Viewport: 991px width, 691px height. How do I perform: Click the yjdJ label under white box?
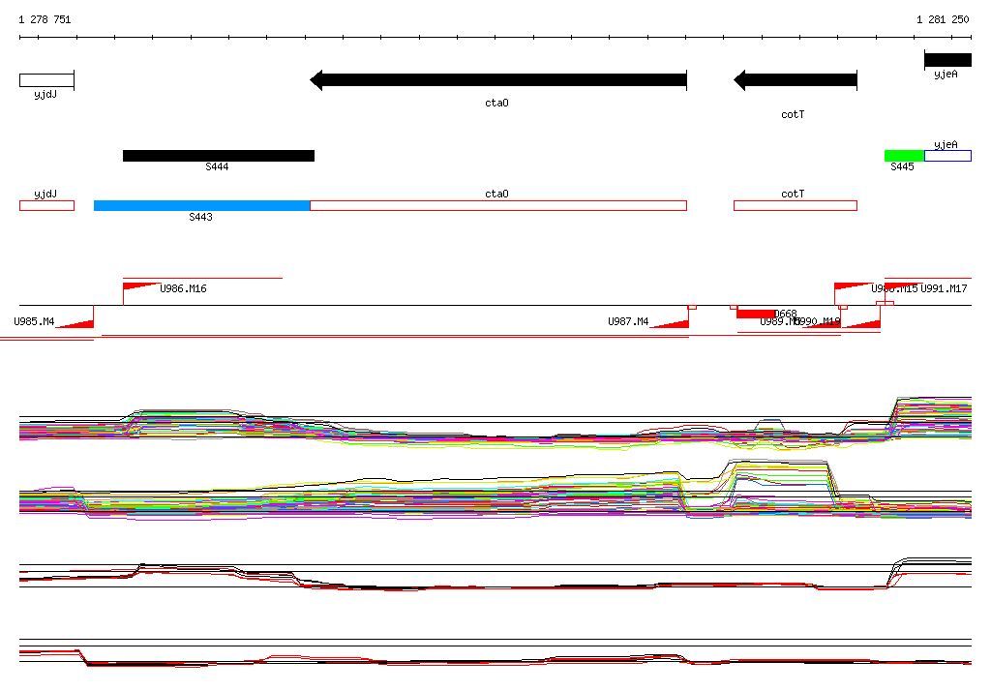pos(45,95)
